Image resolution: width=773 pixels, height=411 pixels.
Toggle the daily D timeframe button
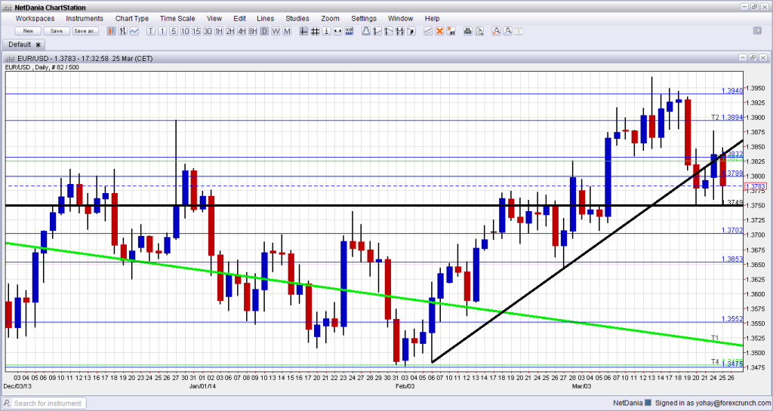[x=264, y=31]
